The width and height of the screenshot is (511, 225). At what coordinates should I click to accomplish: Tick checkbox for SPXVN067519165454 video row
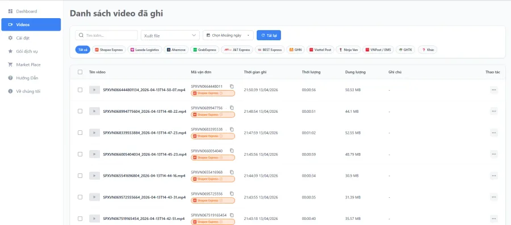[80, 219]
